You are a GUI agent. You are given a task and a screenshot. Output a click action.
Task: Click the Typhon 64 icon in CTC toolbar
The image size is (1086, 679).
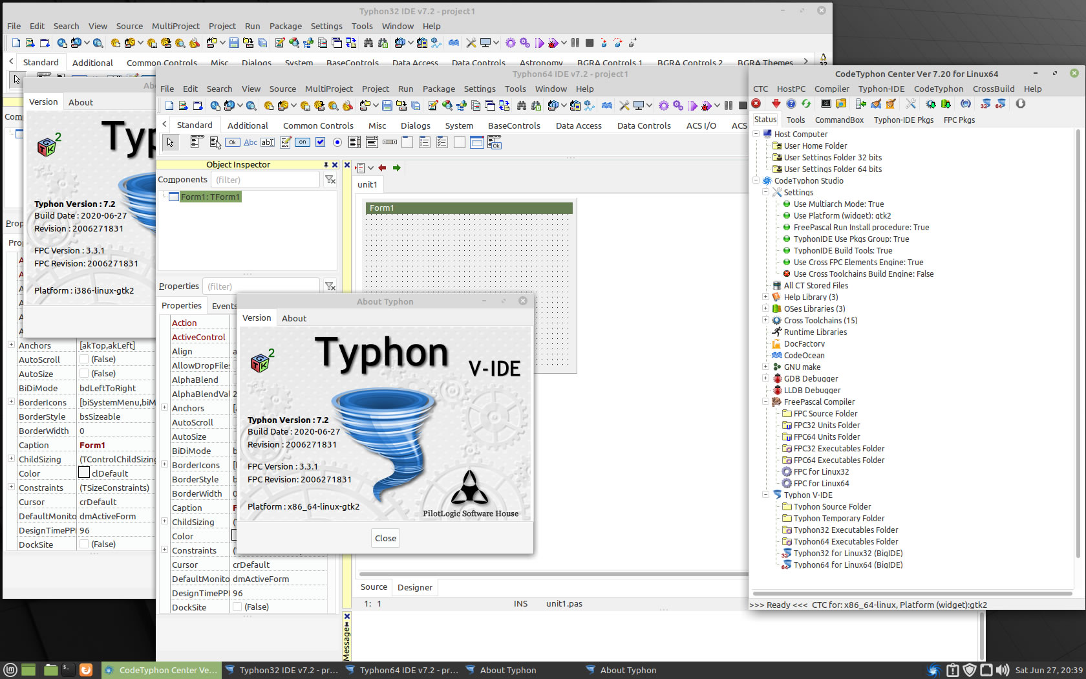click(1001, 103)
